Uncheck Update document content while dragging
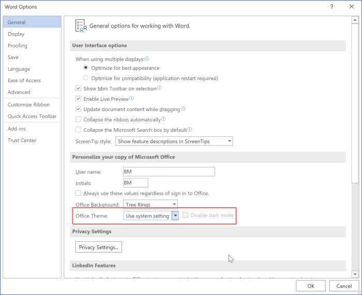The width and height of the screenshot is (362, 295). 78,109
